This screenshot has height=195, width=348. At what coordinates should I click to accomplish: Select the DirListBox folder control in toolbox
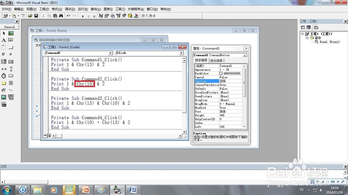tap(4, 83)
